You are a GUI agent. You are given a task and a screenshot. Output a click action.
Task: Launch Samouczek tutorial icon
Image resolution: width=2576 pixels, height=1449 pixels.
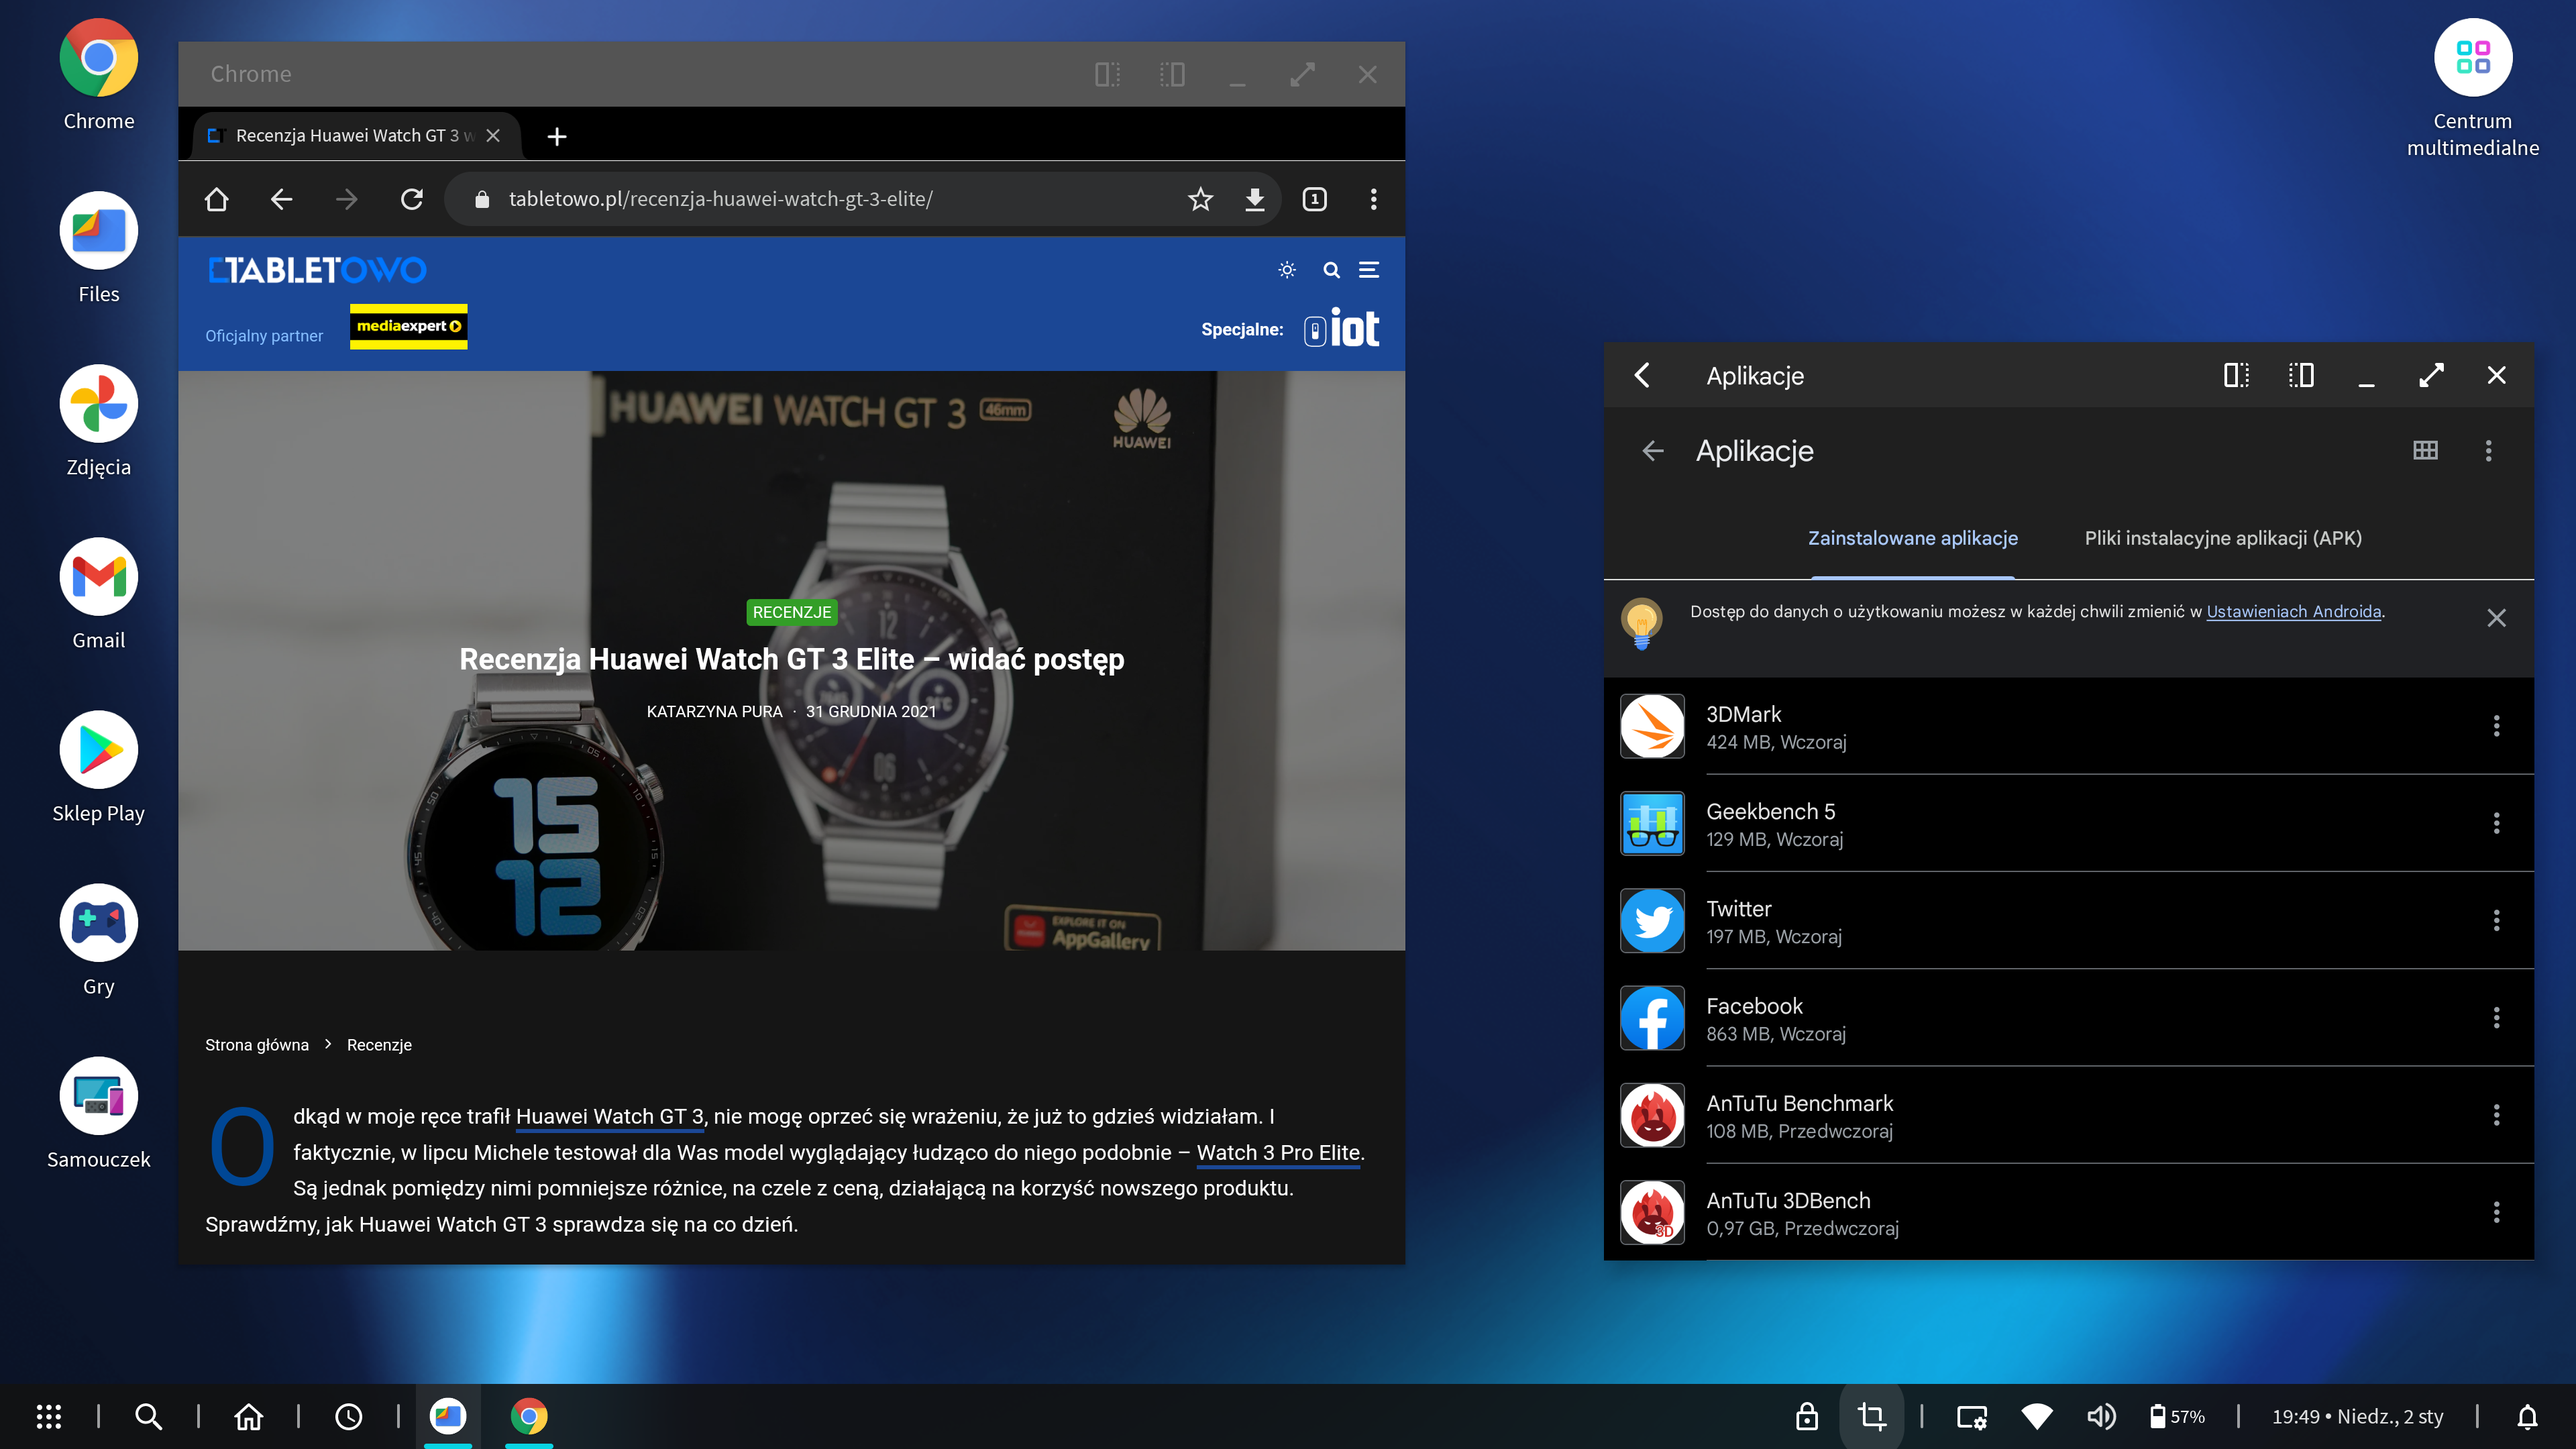pos(98,1096)
